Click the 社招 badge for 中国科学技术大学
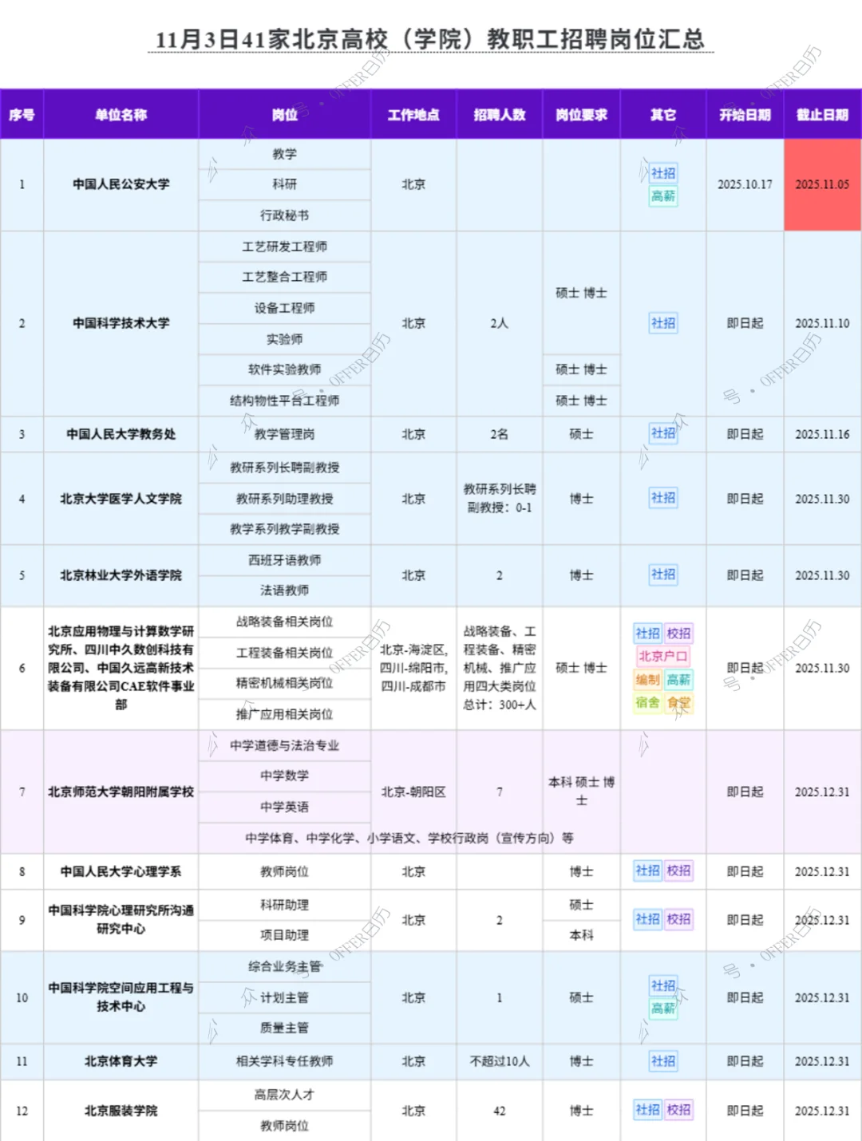This screenshot has width=862, height=1141. coord(662,323)
